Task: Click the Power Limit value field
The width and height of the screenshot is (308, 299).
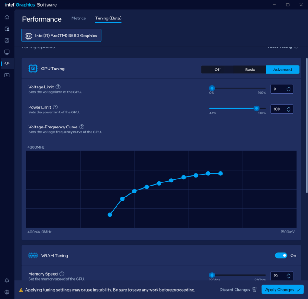Action: coord(282,109)
